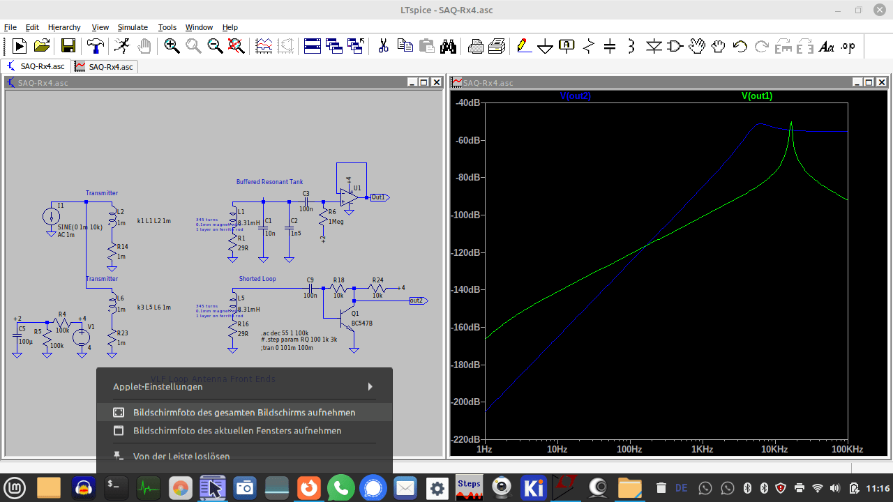
Task: Open the Hierarchy menu
Action: click(x=64, y=27)
